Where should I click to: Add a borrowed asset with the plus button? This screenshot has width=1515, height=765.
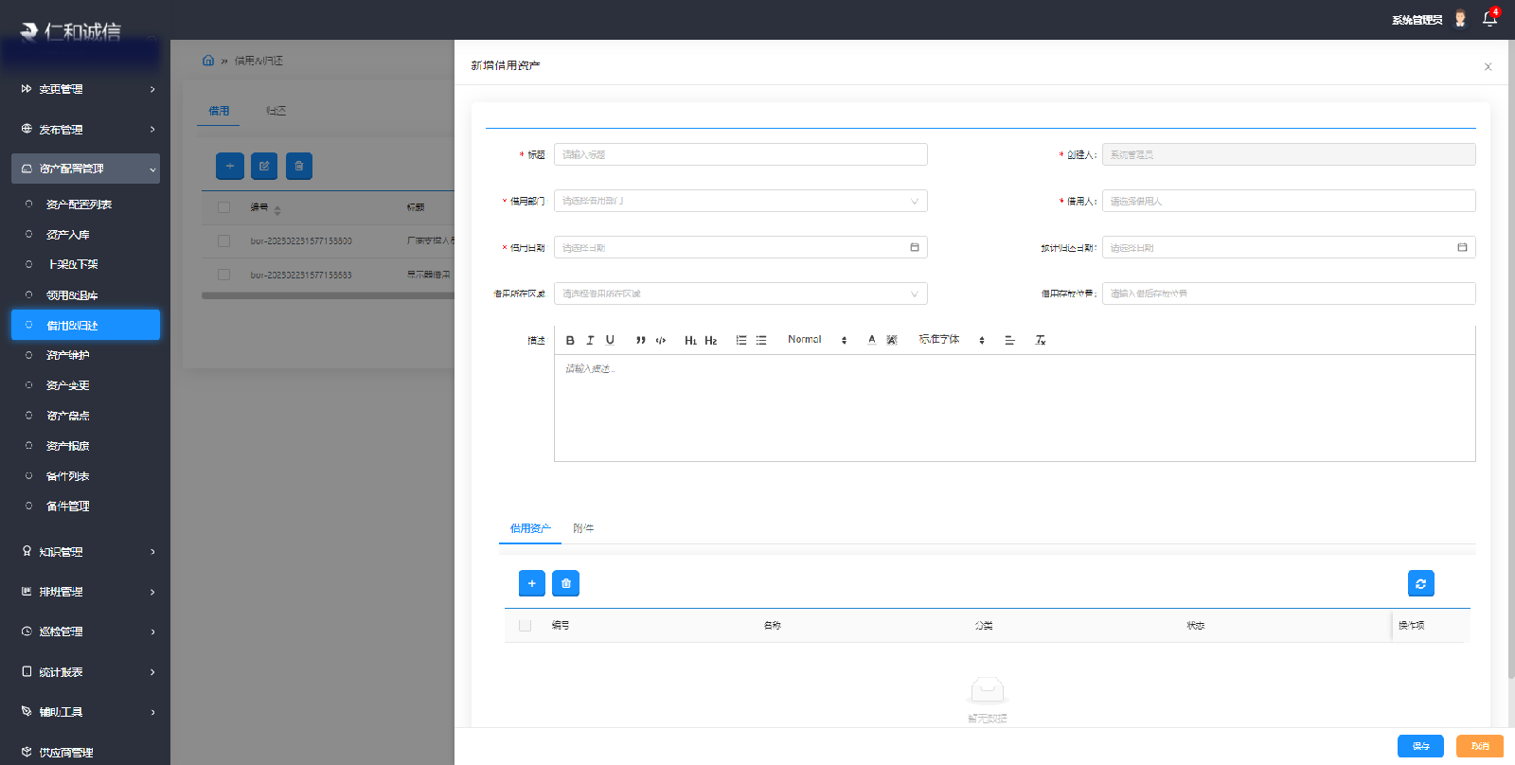tap(532, 583)
